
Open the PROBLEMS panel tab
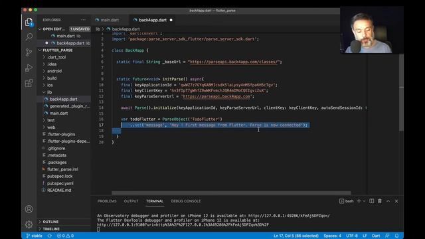click(x=107, y=201)
